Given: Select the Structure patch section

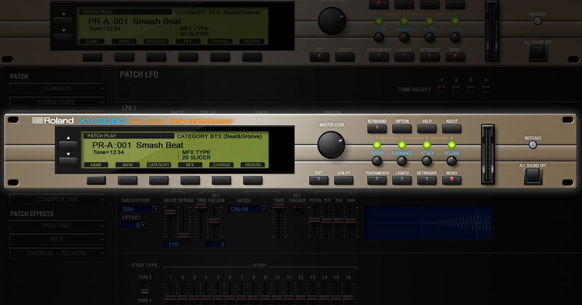Looking at the screenshot, I should (57, 102).
